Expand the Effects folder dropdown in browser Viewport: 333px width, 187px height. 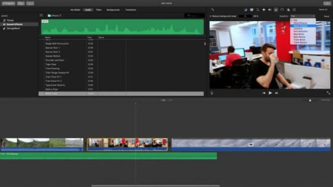coord(56,15)
